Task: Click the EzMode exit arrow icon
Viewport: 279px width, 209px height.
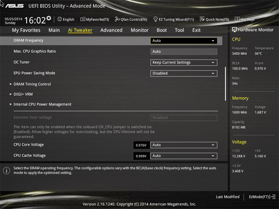Action: (x=272, y=197)
